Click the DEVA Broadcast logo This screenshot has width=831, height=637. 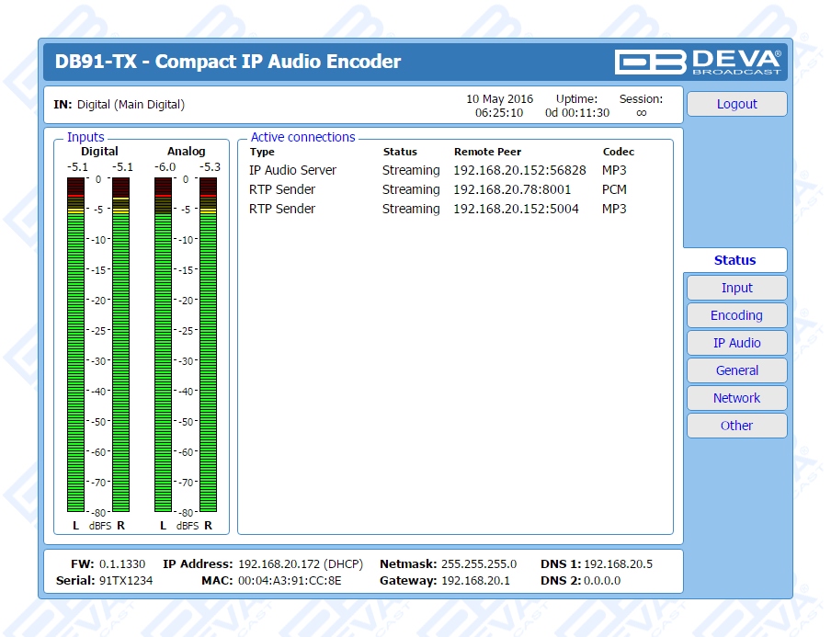click(x=698, y=62)
